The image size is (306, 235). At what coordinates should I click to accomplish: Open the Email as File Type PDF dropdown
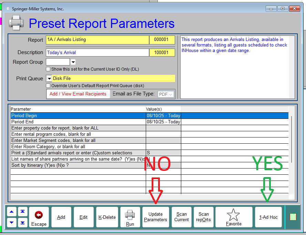point(166,94)
